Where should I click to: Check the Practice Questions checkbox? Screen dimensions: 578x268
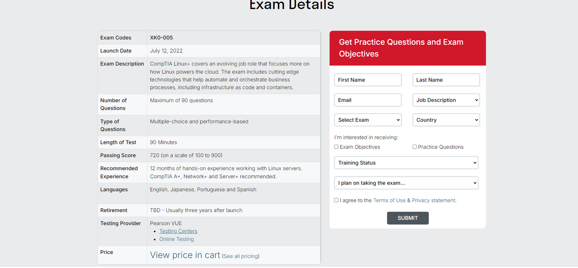click(415, 147)
